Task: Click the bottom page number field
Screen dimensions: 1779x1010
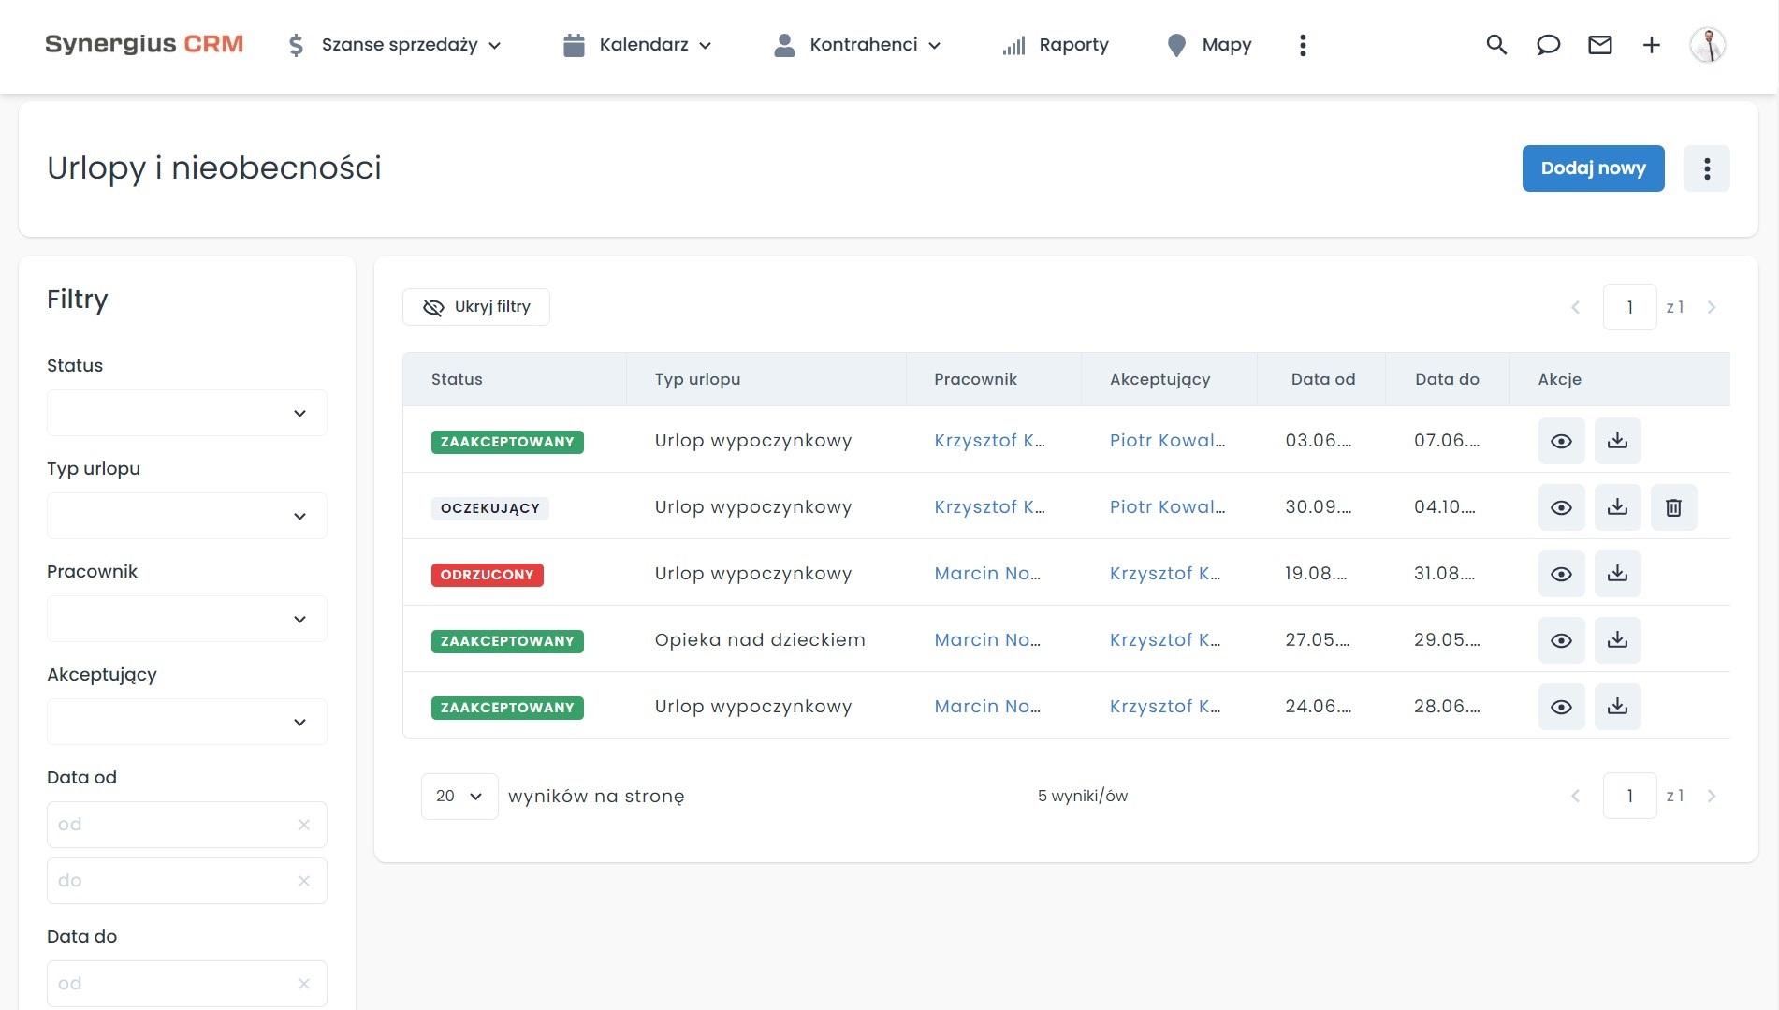Action: pyautogui.click(x=1629, y=796)
